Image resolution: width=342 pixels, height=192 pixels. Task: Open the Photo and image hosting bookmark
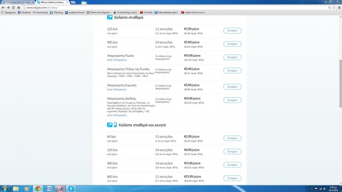pos(99,13)
